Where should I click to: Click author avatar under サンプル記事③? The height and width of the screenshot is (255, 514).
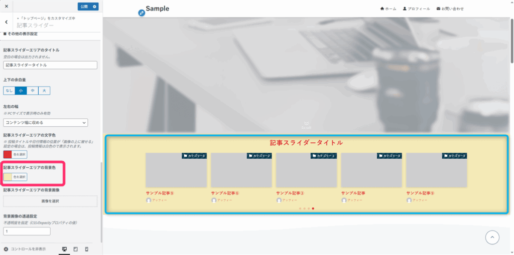pos(279,200)
